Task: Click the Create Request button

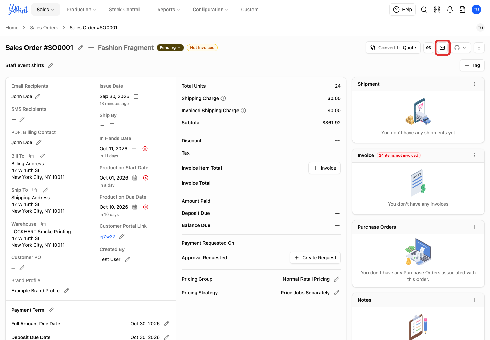Action: (x=315, y=258)
